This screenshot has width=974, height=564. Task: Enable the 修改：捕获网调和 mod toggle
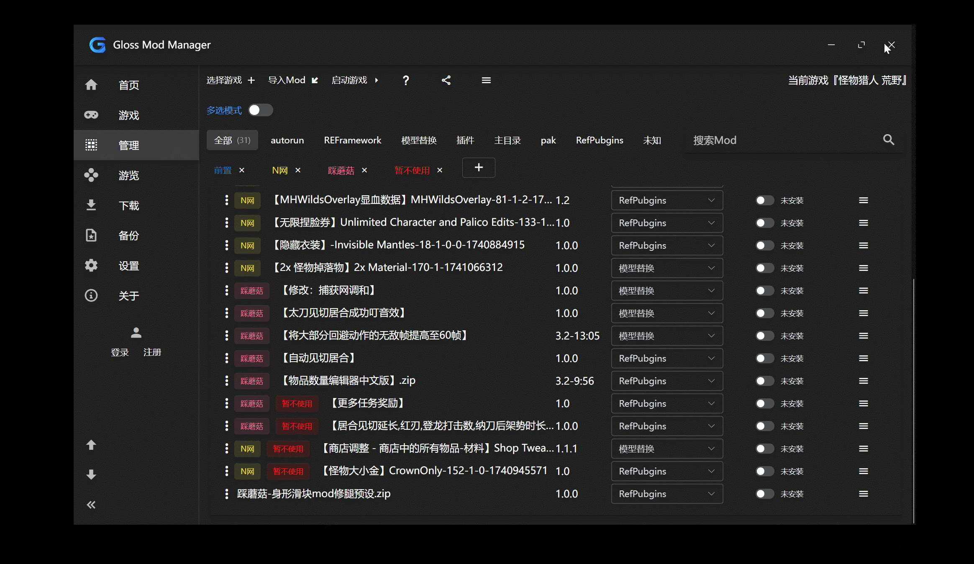pyautogui.click(x=765, y=291)
